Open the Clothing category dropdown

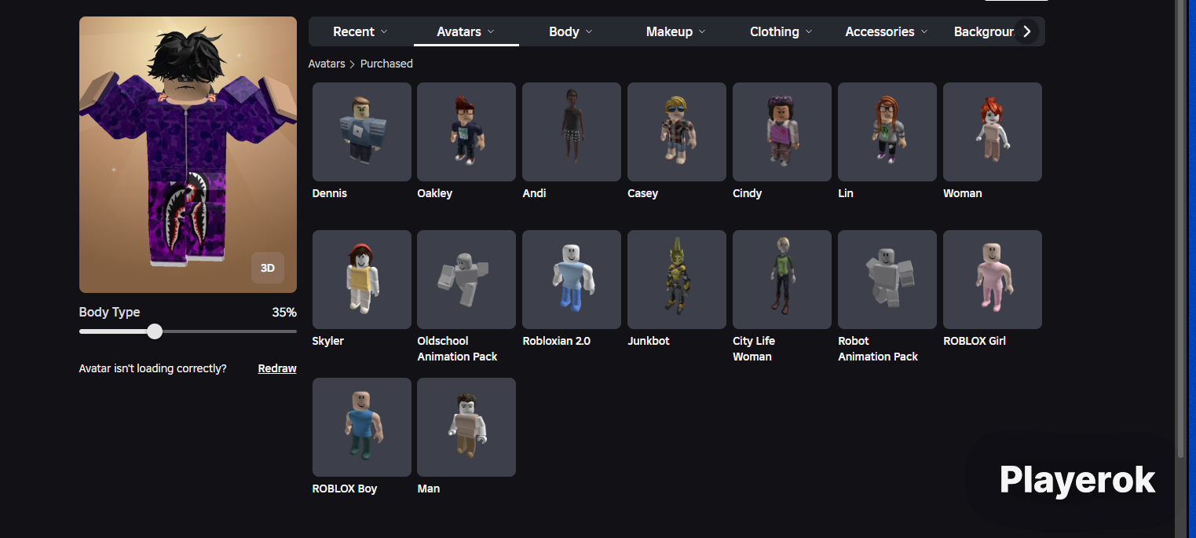pos(781,31)
